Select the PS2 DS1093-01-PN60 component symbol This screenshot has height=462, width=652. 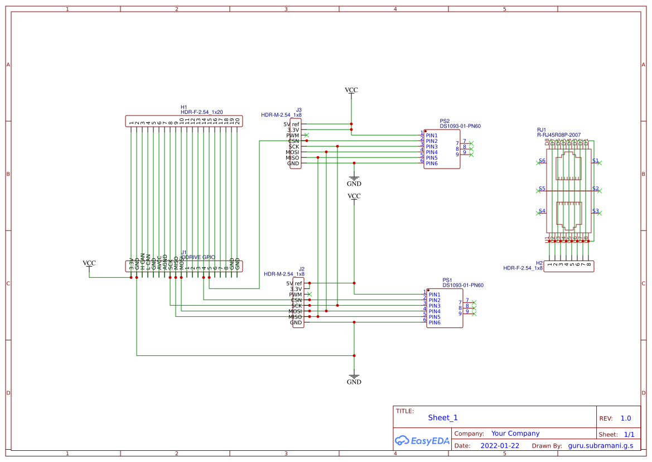click(x=441, y=148)
